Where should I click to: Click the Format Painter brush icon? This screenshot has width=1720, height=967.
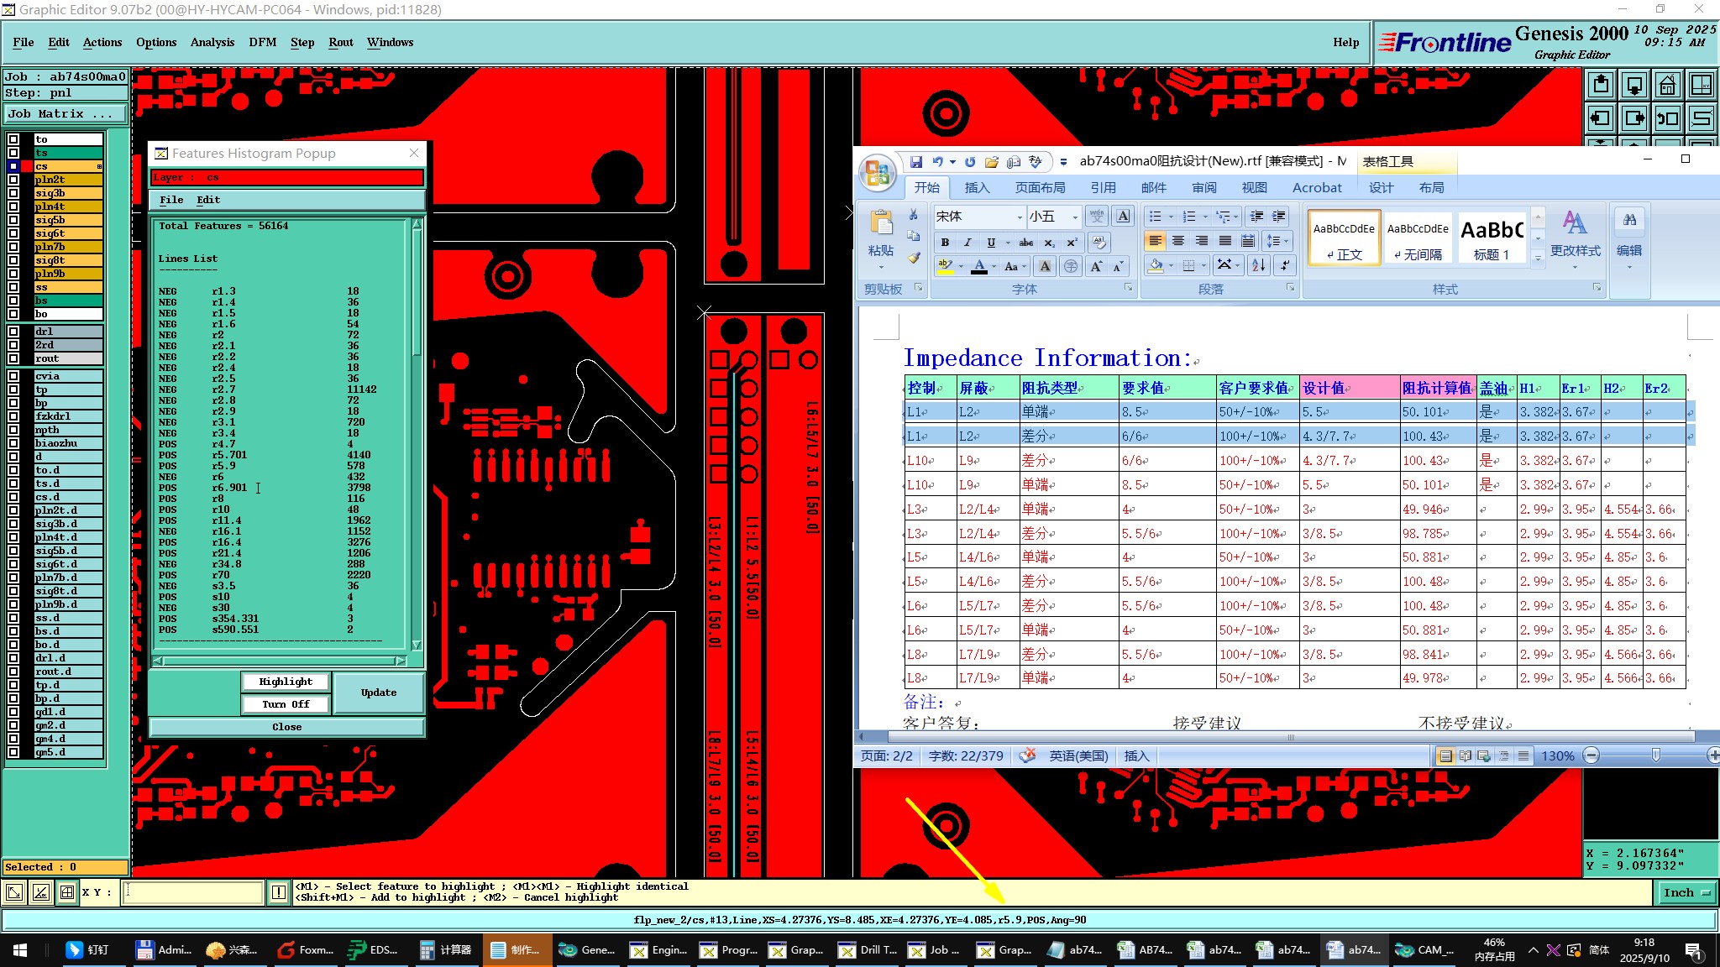tap(914, 258)
